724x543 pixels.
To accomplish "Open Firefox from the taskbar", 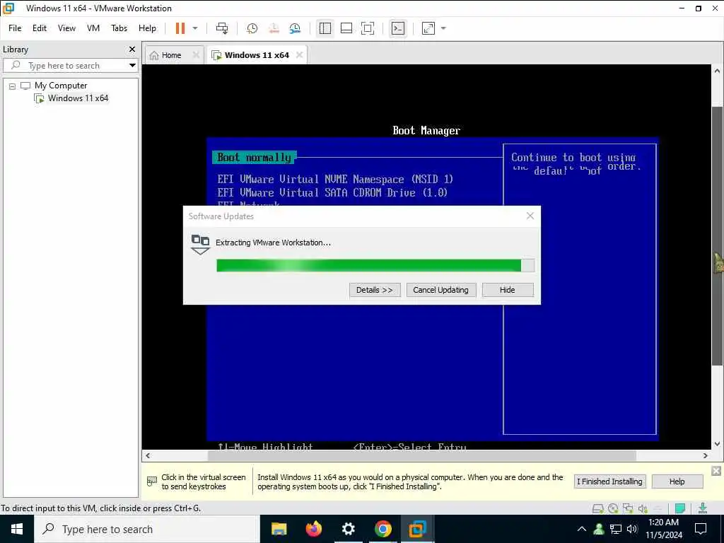I will click(x=314, y=529).
